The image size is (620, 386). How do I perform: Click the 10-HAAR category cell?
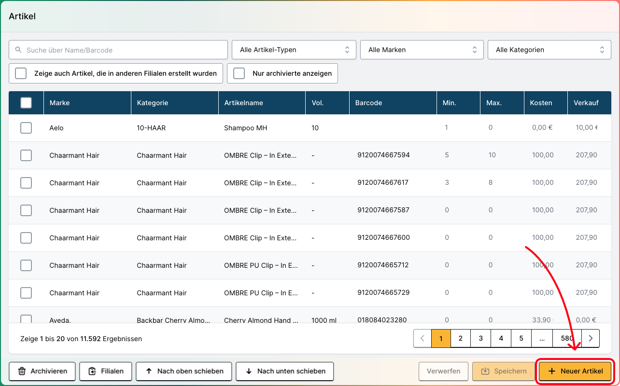151,128
